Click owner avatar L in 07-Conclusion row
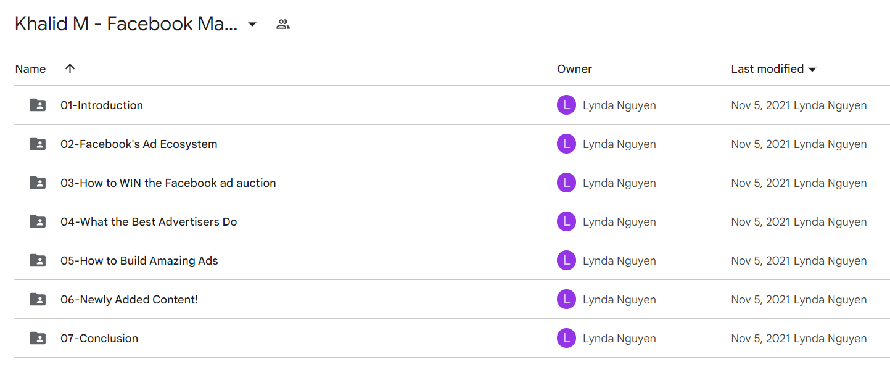The width and height of the screenshot is (890, 383). [566, 339]
